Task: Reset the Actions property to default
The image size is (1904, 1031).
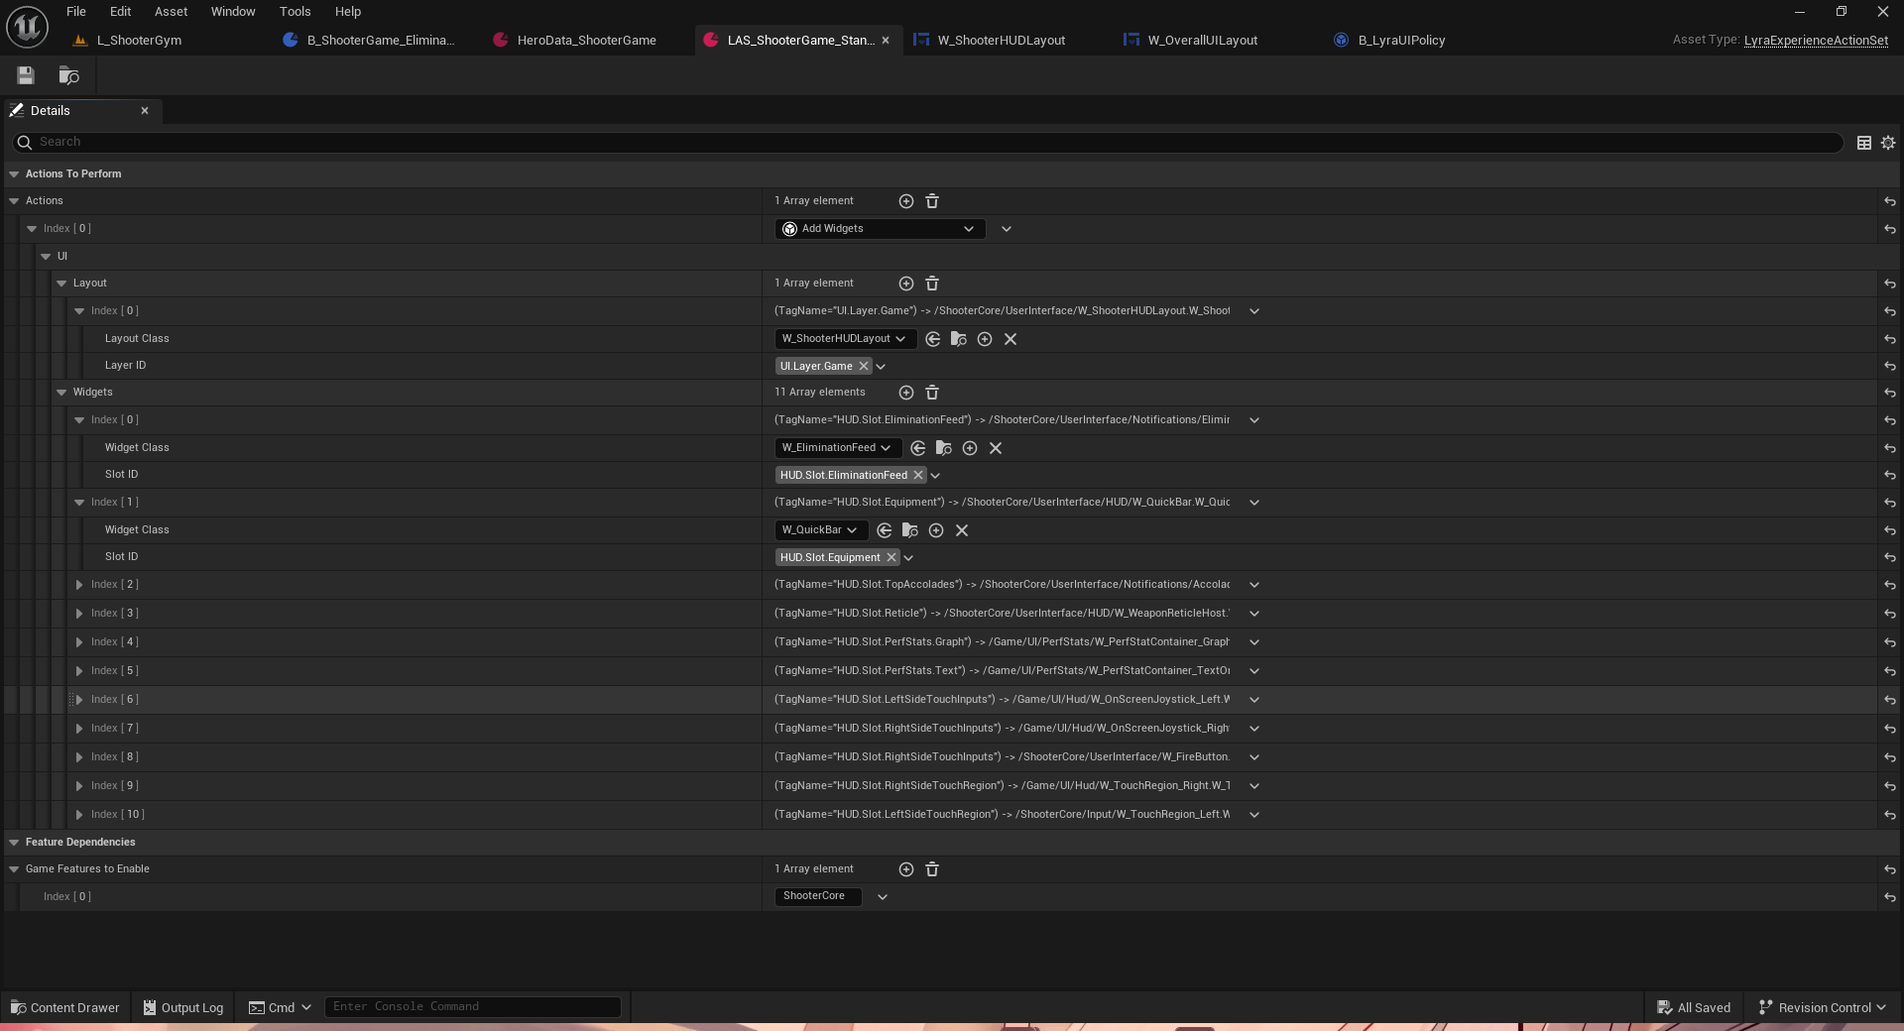Action: click(1890, 201)
